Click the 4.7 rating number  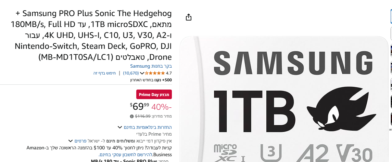point(169,73)
